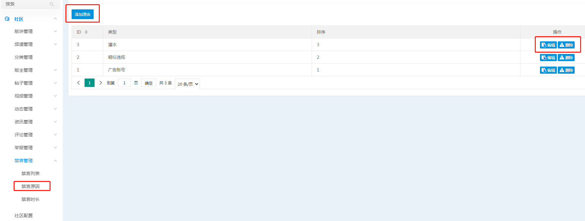Screen dimensions: 585x221
Task: Open the 禁言时长 menu item
Action: coord(30,199)
